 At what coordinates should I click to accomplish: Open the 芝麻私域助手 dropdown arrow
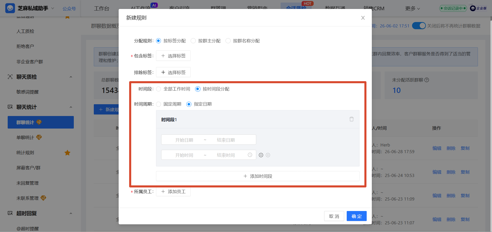53,8
